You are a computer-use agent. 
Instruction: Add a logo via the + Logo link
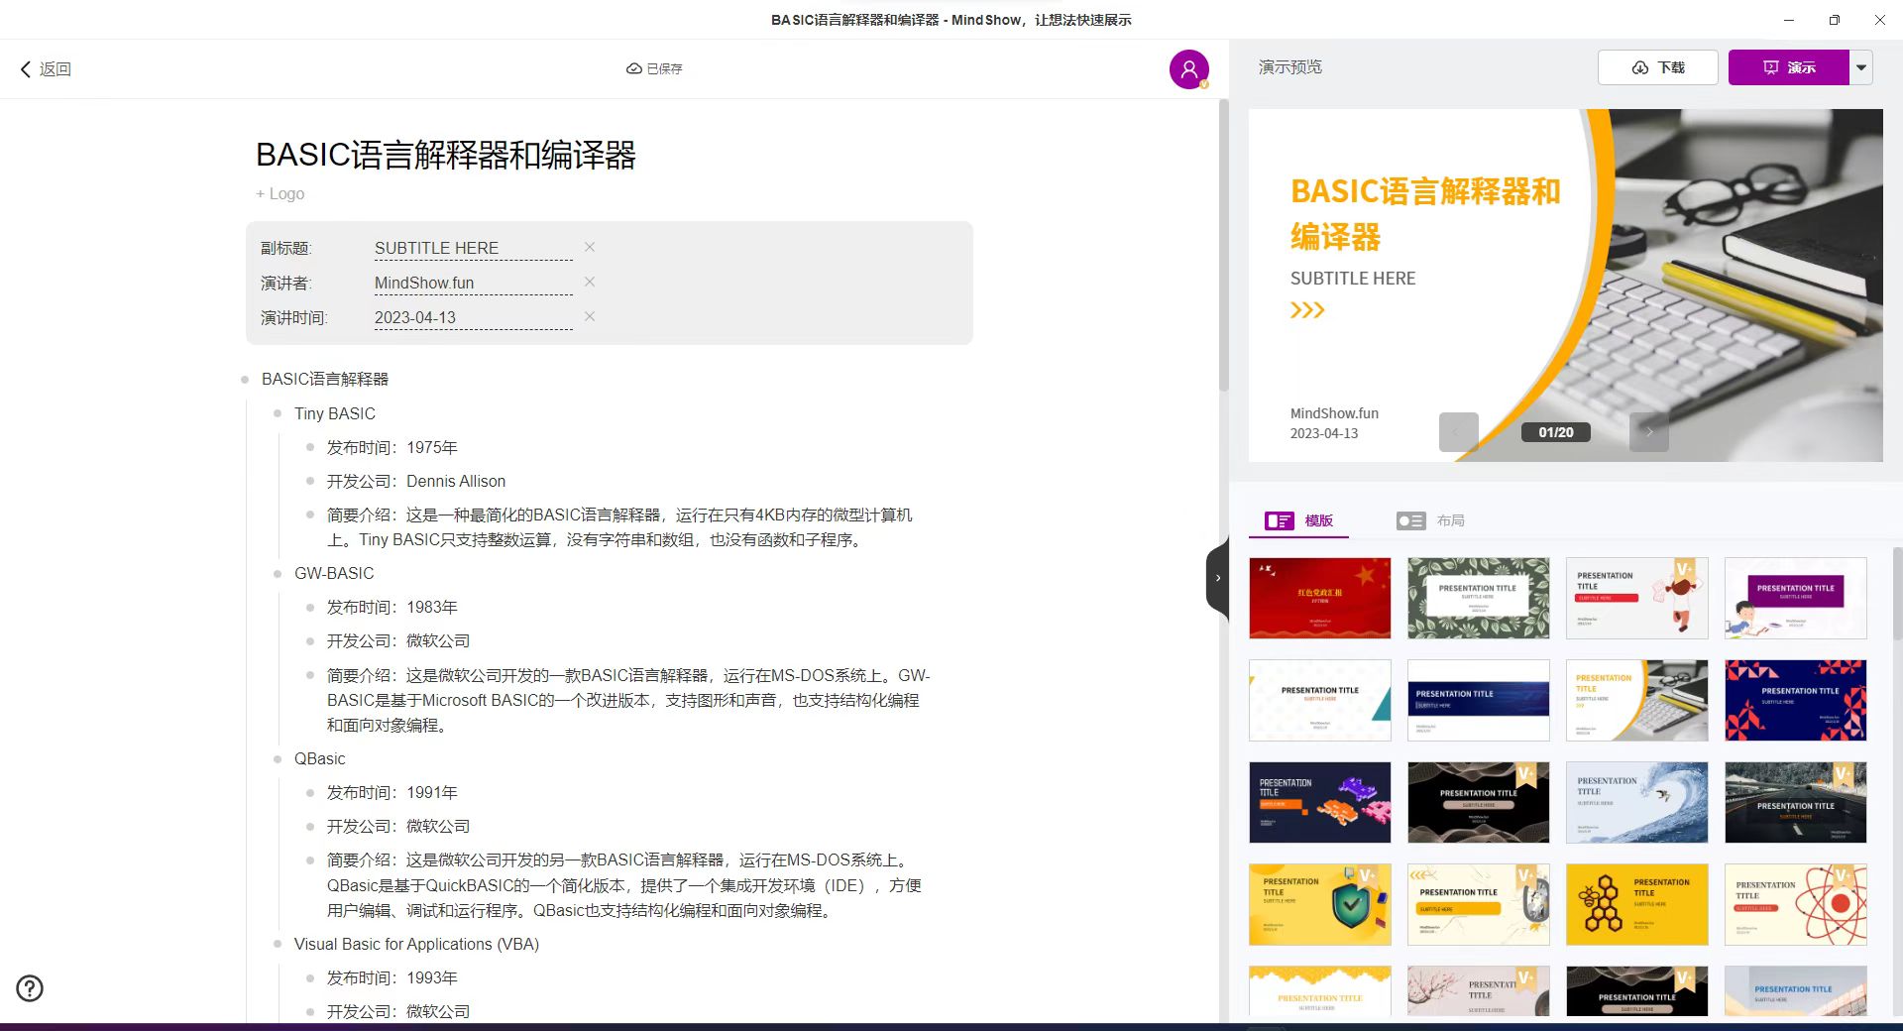click(x=280, y=193)
